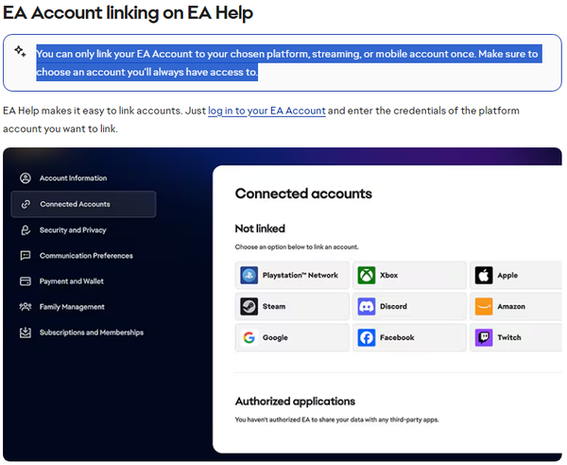The image size is (567, 465).
Task: Open Payment and Wallet section
Action: [73, 281]
